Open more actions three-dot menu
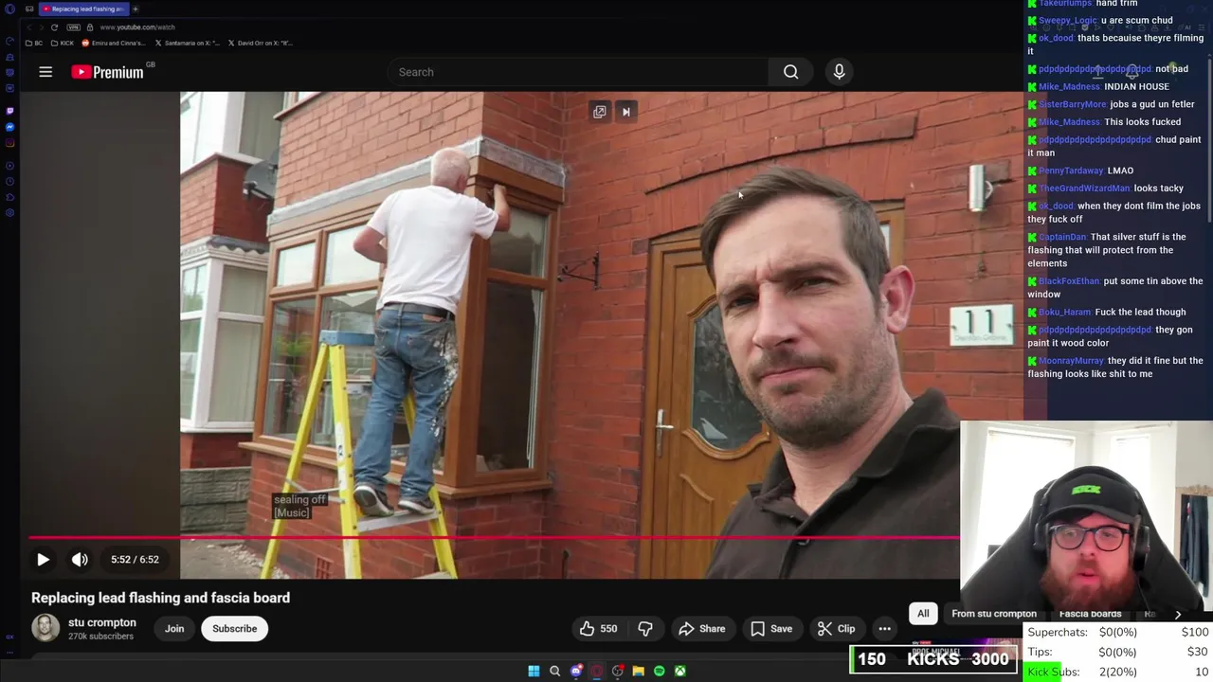 tap(884, 629)
